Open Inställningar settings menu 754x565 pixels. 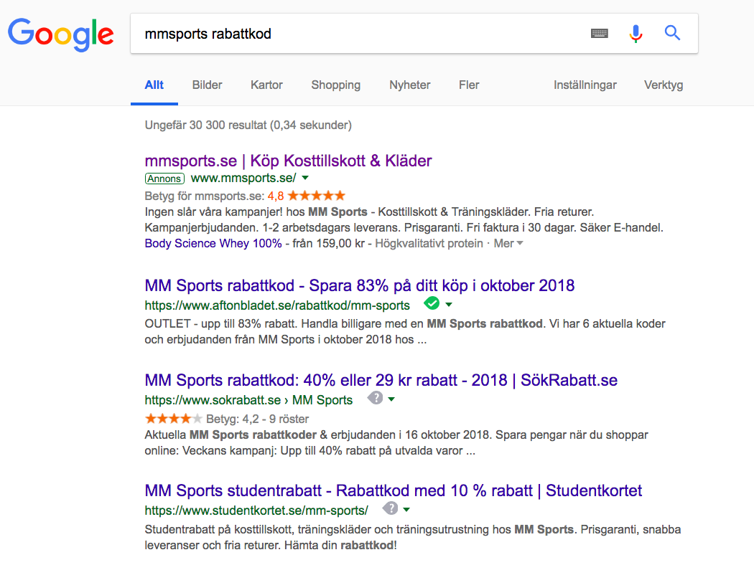[x=585, y=85]
